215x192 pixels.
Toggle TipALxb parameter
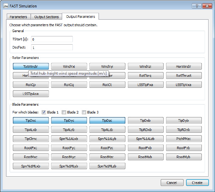tap(31, 130)
